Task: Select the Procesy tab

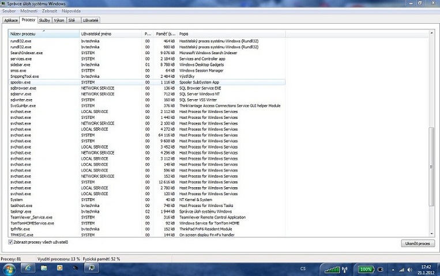Action: click(x=28, y=20)
